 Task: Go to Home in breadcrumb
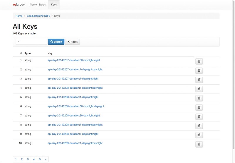(19, 16)
